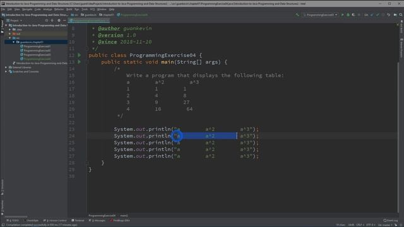Expand Scratches and Consoles node
The height and width of the screenshot is (227, 404).
[6, 71]
